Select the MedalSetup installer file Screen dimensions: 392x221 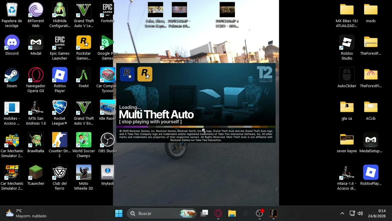point(371,143)
